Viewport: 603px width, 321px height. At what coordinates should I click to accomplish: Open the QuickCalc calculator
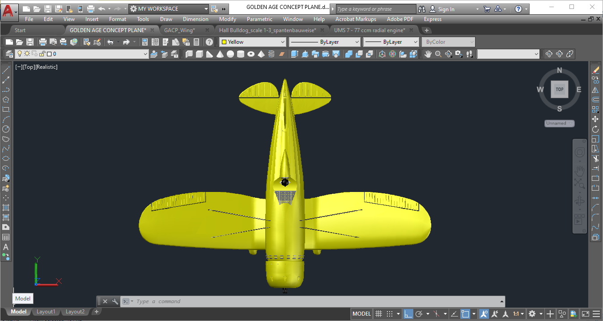click(x=196, y=42)
